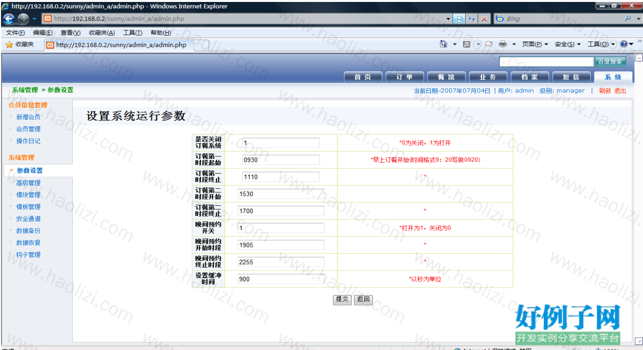This screenshot has height=350, width=643.
Task: Open 高级管理 in the sidebar
Action: coord(28,183)
